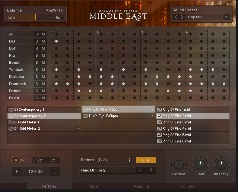The width and height of the screenshot is (238, 192).
Task: Open the Pop Mix preset dropdown
Action: point(226,17)
